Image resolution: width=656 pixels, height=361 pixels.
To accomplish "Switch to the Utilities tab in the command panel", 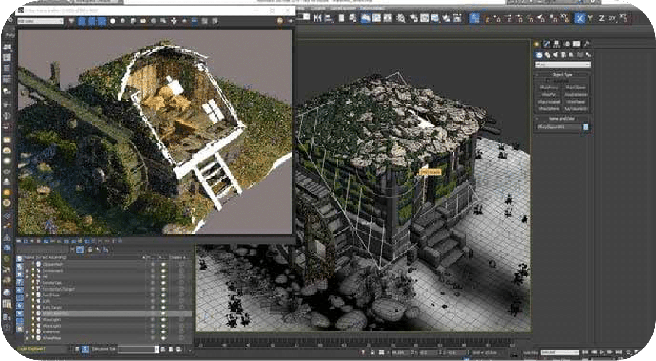I will tap(586, 44).
